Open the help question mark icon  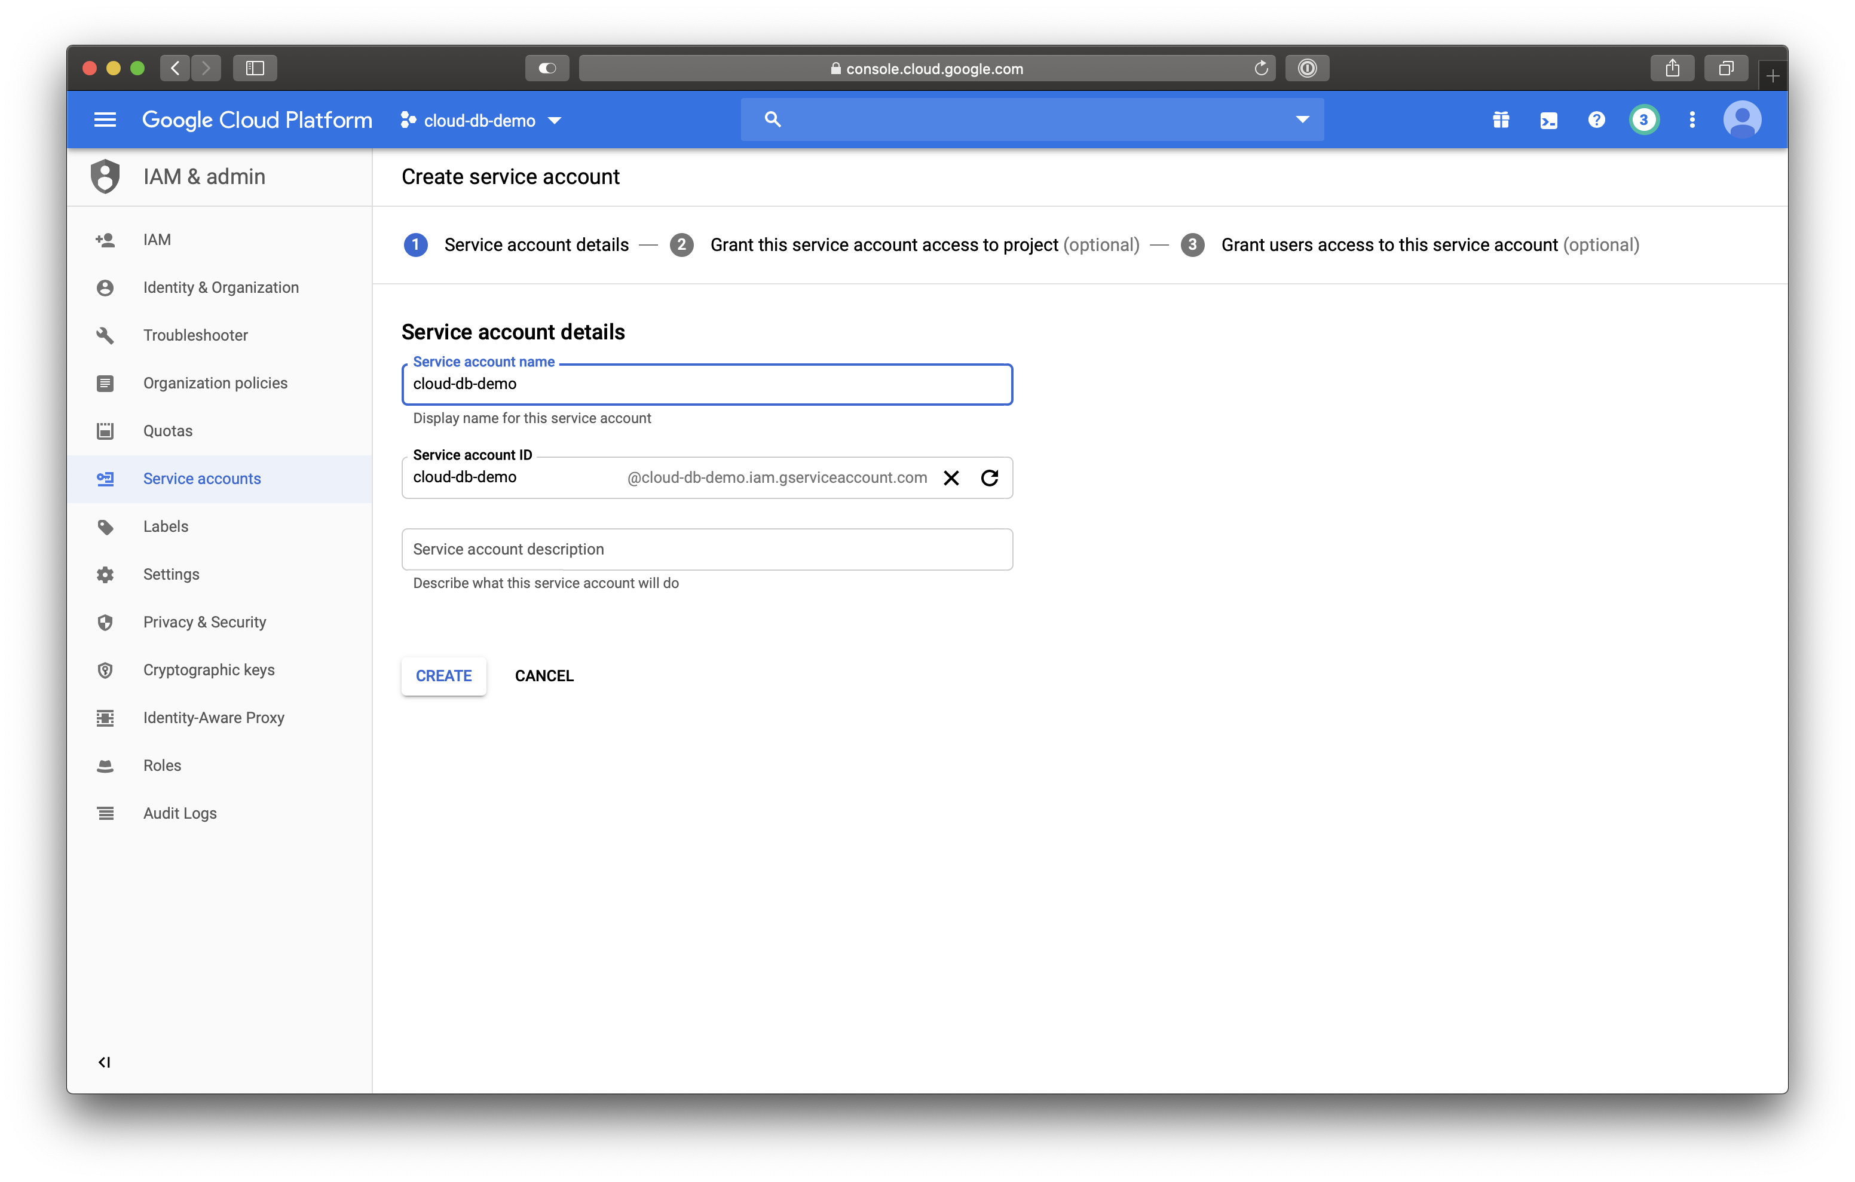pos(1596,120)
